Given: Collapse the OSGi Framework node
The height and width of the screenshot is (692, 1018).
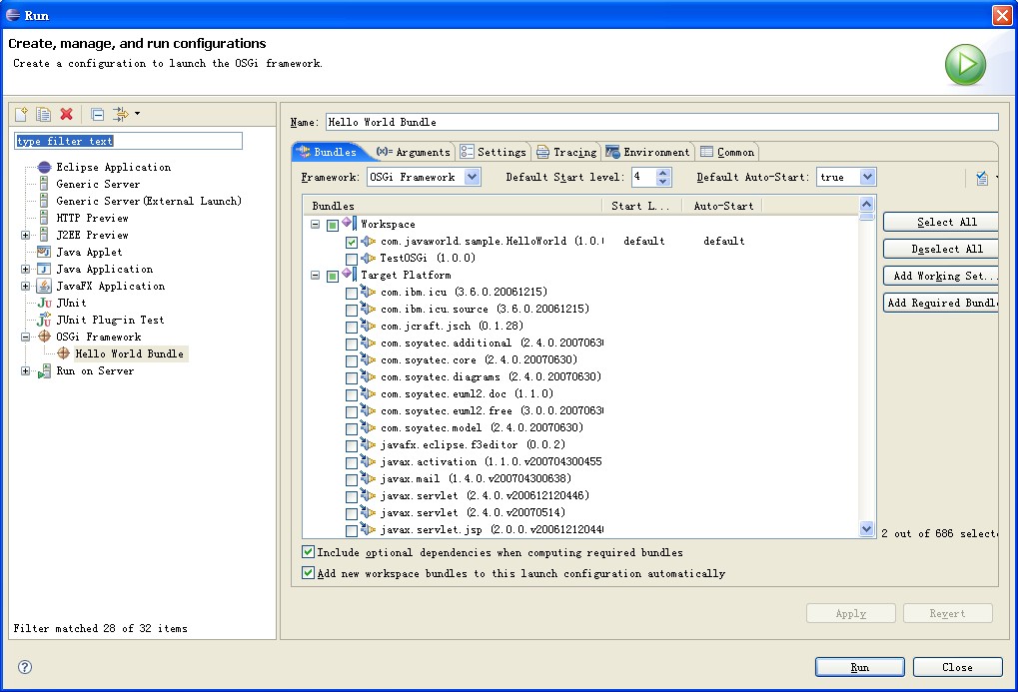Looking at the screenshot, I should [25, 337].
